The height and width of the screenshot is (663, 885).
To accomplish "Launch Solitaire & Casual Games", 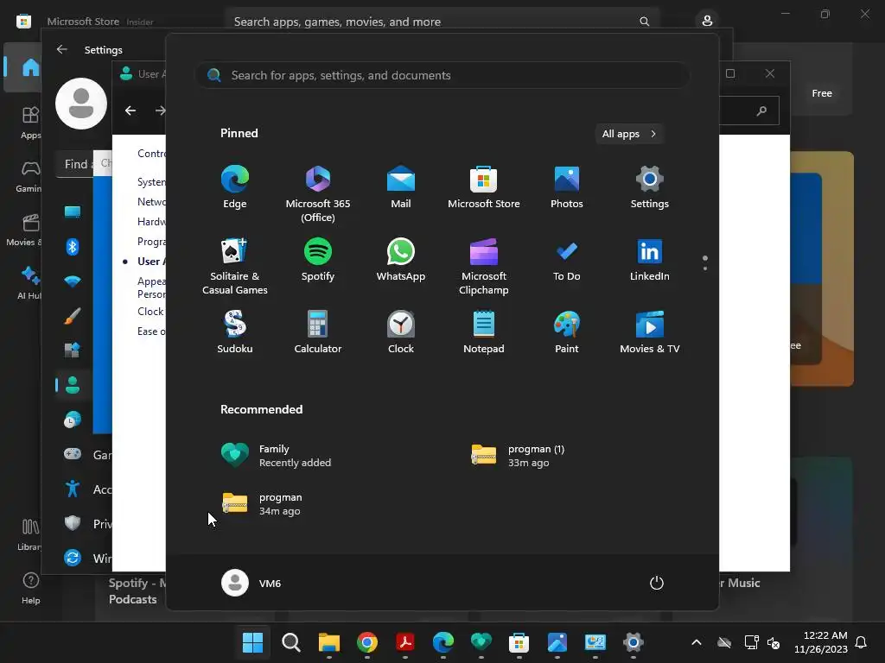I will click(x=235, y=266).
